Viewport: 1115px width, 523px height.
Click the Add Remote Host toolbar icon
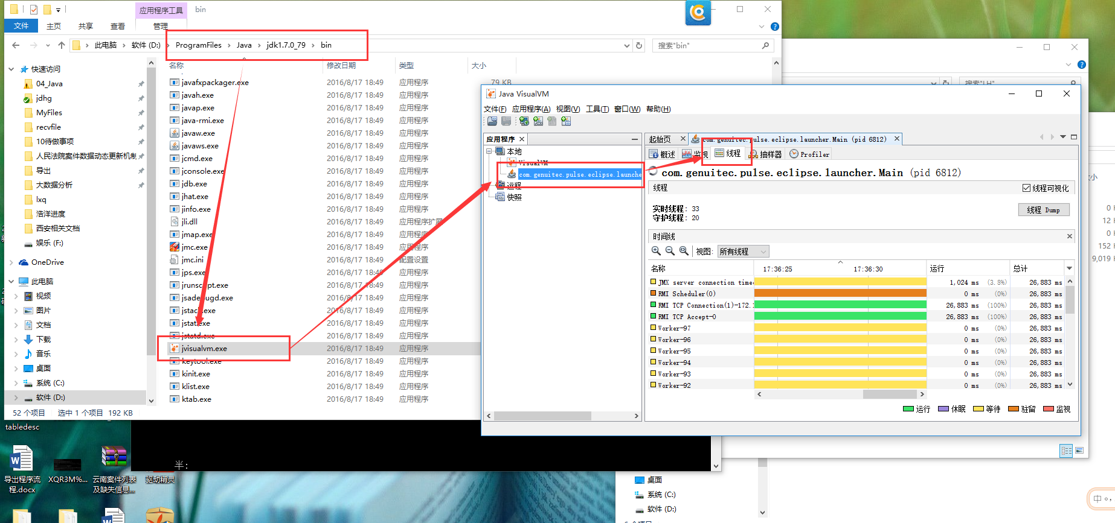524,121
